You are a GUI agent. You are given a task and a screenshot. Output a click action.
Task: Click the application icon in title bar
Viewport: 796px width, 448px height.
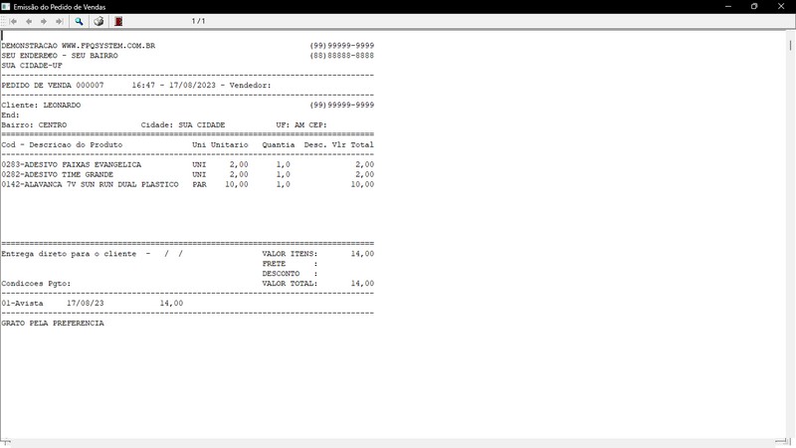click(x=6, y=7)
